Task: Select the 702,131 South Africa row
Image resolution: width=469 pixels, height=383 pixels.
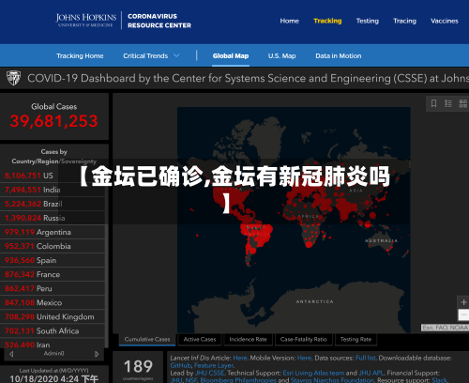Action: [x=53, y=331]
